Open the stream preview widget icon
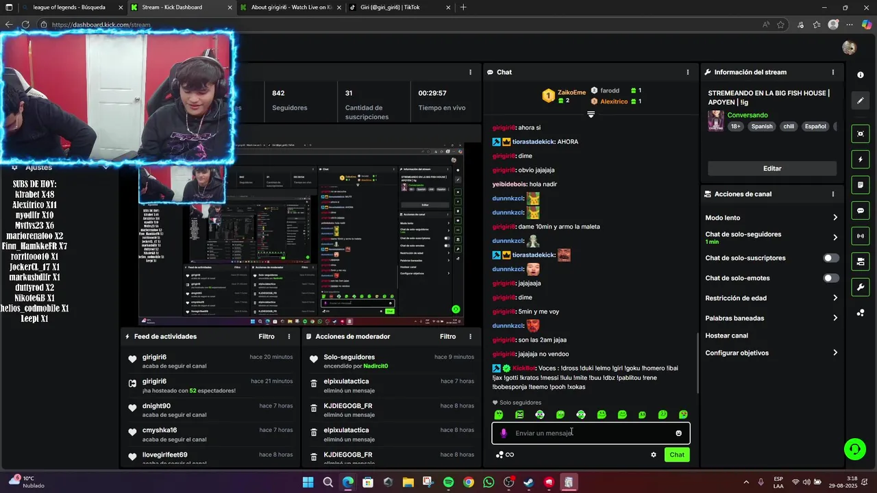 861,134
